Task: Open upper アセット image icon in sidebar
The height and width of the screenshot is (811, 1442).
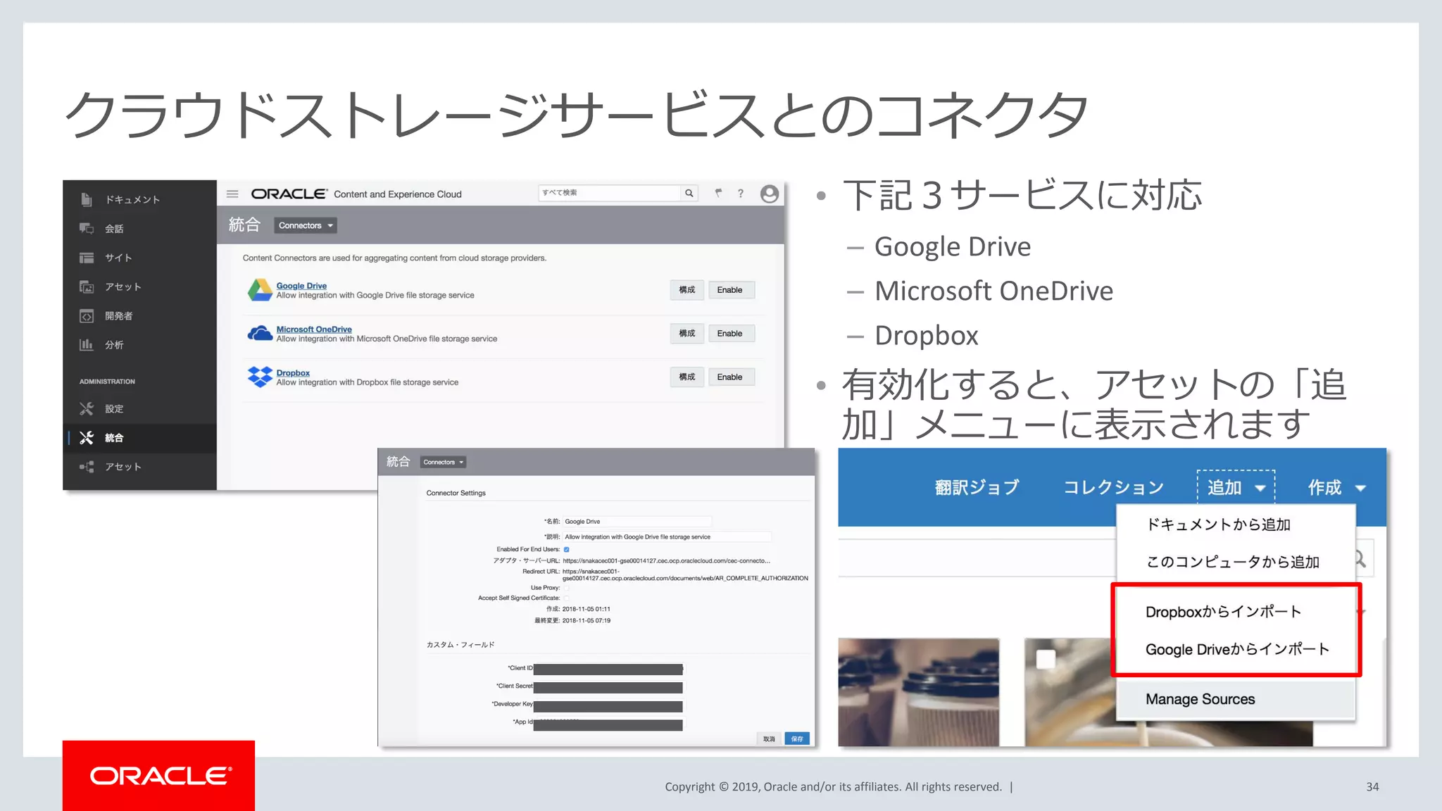Action: [x=86, y=287]
